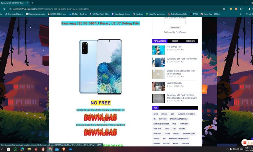Open the EFTSU bookmark
Screen dimensions: 253x152
[x=194, y=14]
